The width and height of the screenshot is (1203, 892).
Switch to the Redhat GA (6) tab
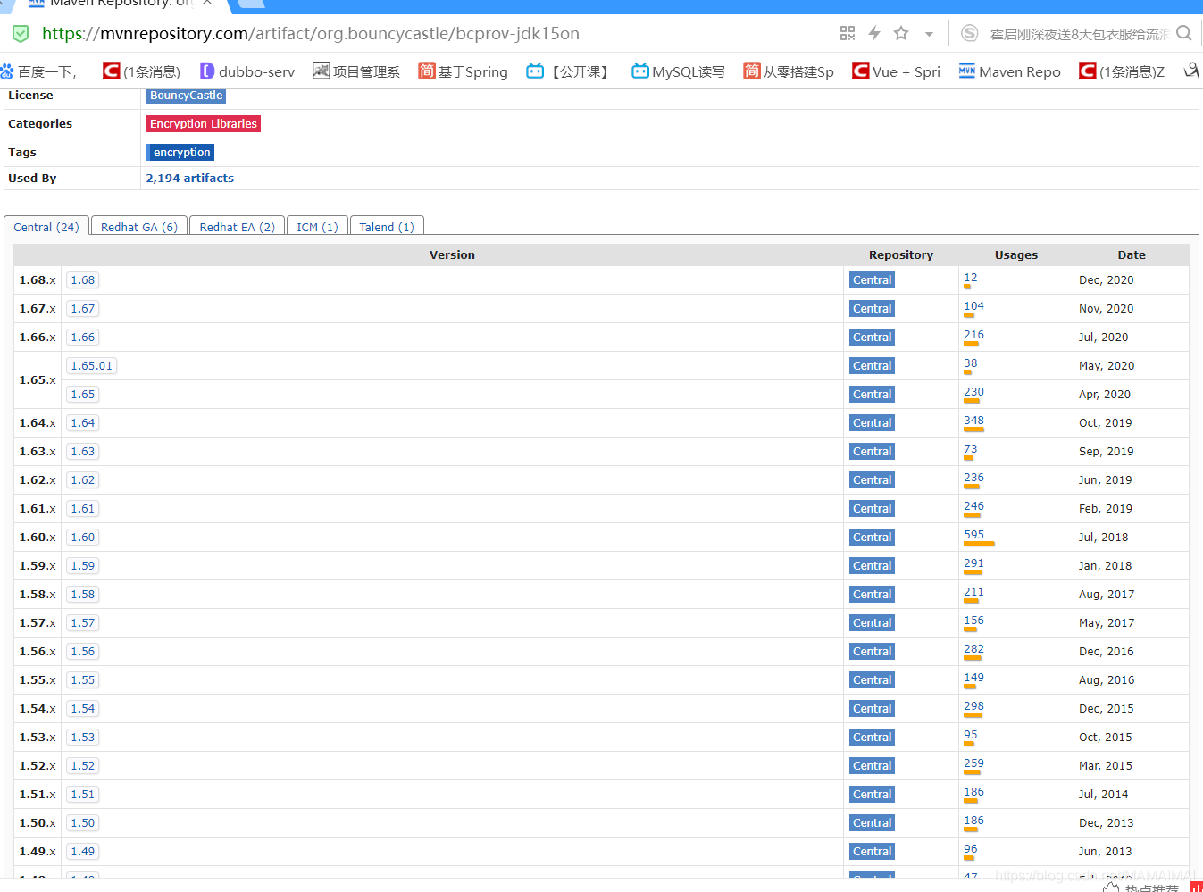pyautogui.click(x=139, y=227)
